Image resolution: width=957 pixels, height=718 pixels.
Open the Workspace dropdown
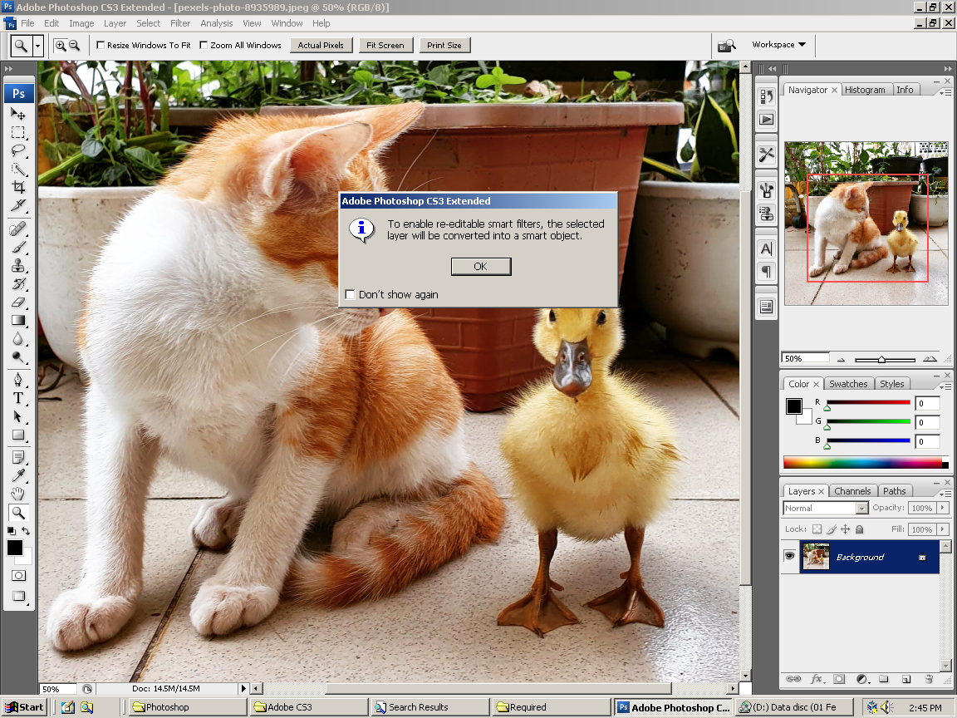pyautogui.click(x=779, y=45)
